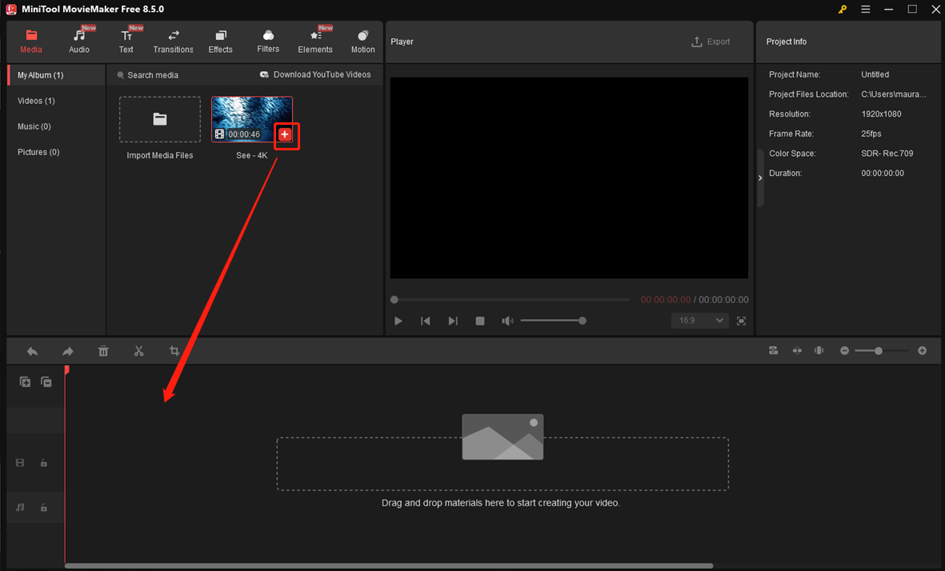This screenshot has height=571, width=945.
Task: Open the 16:9 aspect ratio dropdown
Action: 699,320
